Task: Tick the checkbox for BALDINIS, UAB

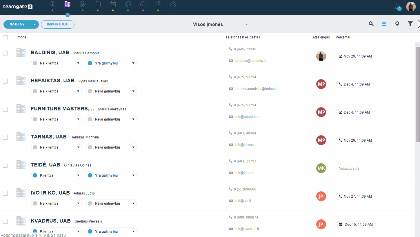Action: coord(5,53)
